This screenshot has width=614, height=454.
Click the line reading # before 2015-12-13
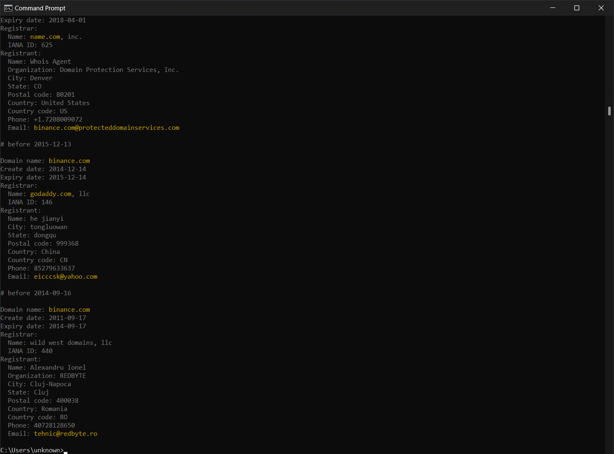point(36,144)
